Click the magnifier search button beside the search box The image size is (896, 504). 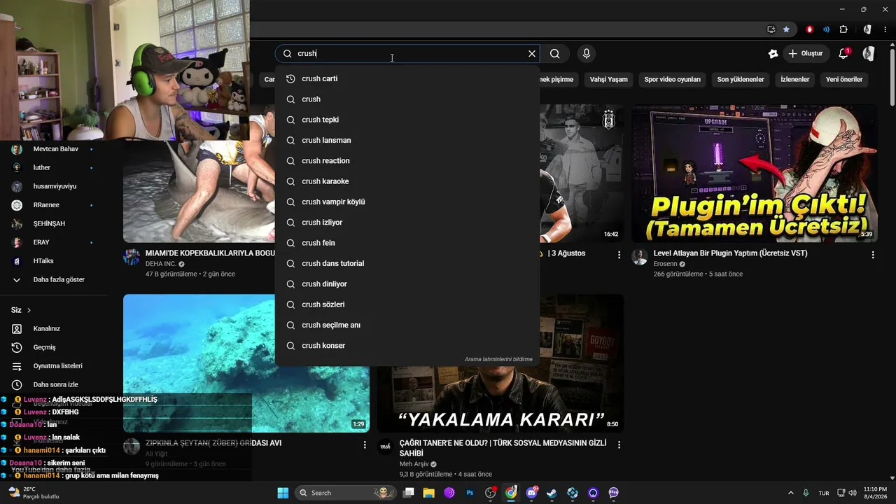click(555, 54)
